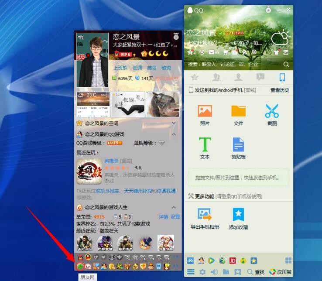The width and height of the screenshot is (322, 281).
Task: Open the 英雄杀 game cover image
Action: pyautogui.click(x=89, y=171)
